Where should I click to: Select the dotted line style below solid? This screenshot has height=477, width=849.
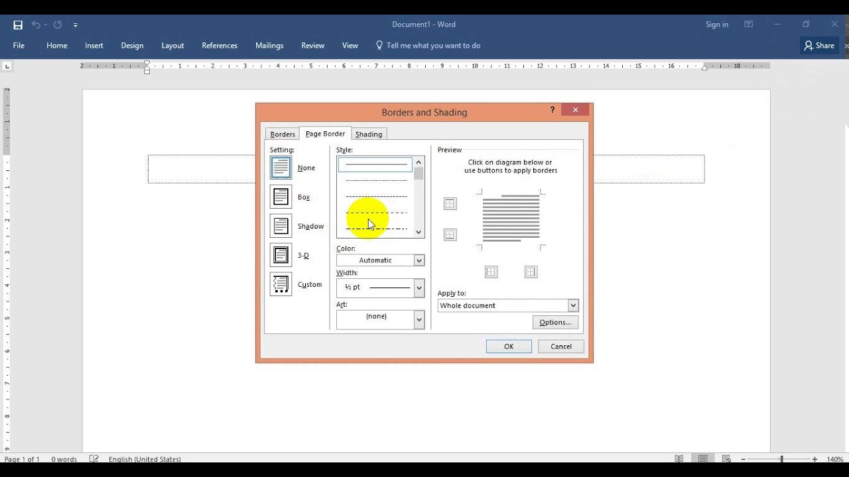click(x=375, y=180)
